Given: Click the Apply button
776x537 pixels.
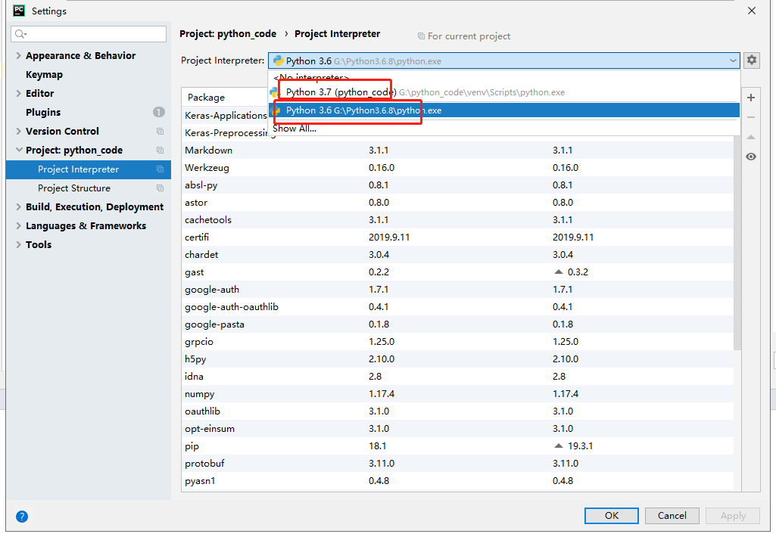Looking at the screenshot, I should pyautogui.click(x=732, y=515).
